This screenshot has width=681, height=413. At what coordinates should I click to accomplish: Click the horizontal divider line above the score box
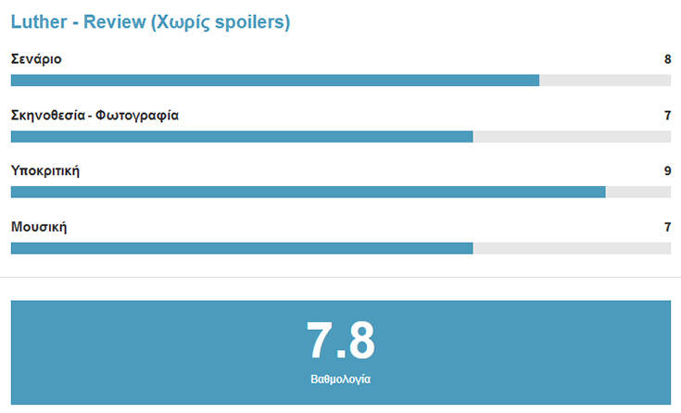click(340, 277)
